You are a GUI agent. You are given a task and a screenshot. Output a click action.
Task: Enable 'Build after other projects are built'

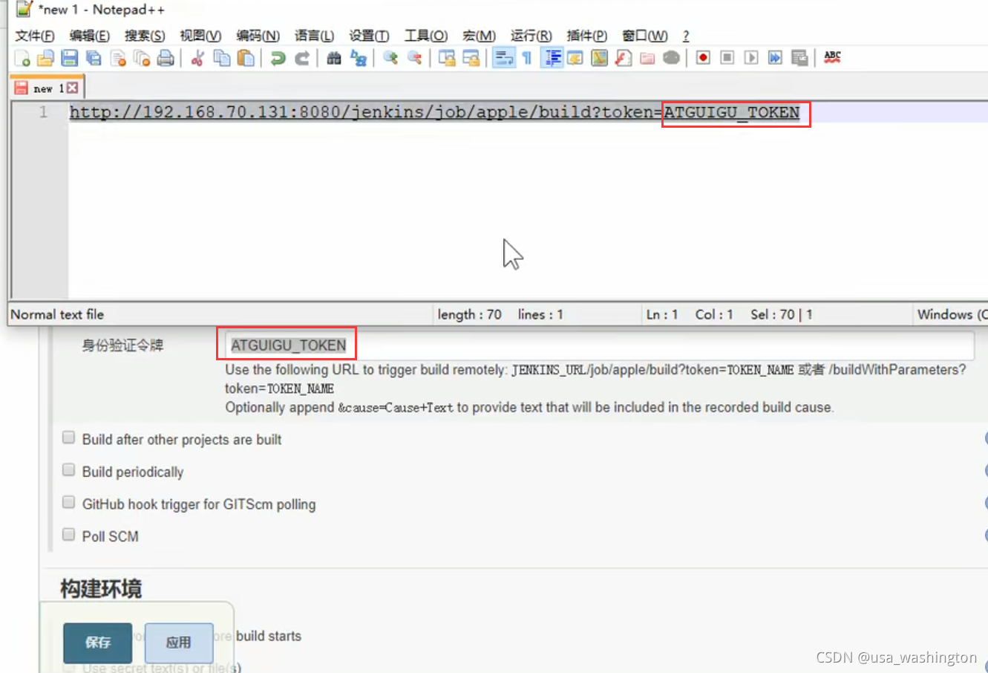click(69, 438)
